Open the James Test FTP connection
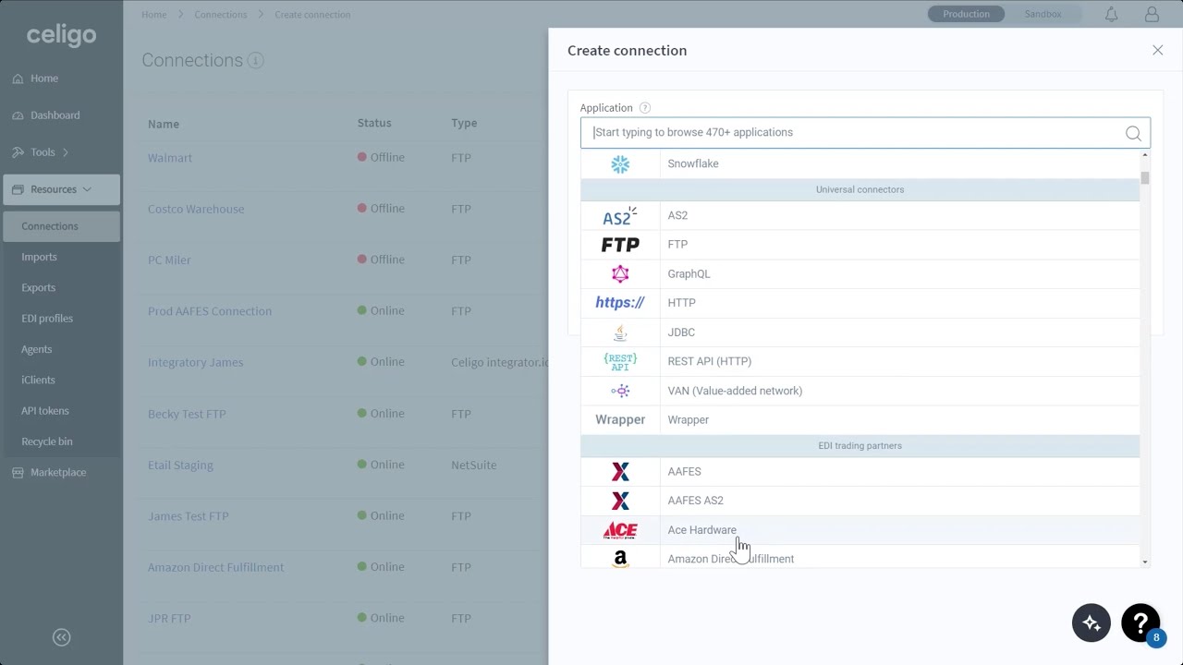The width and height of the screenshot is (1183, 665). click(189, 516)
